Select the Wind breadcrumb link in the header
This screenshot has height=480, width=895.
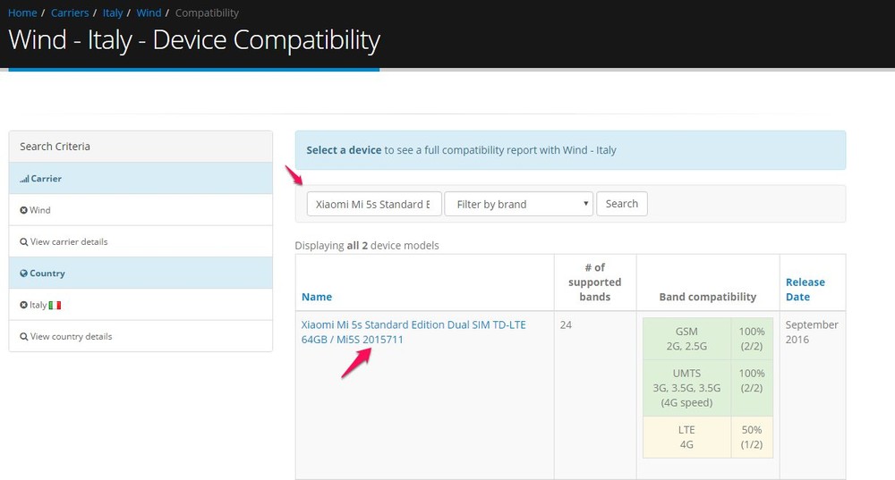coord(149,13)
